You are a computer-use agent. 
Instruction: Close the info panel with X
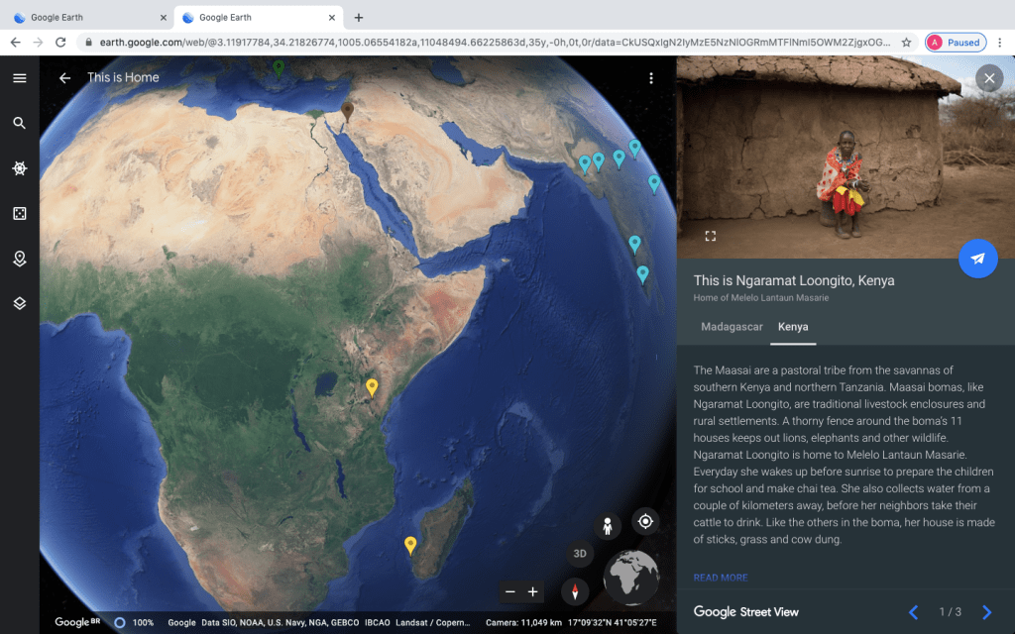coord(988,78)
